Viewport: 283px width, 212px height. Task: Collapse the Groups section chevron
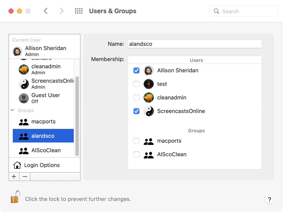12,110
